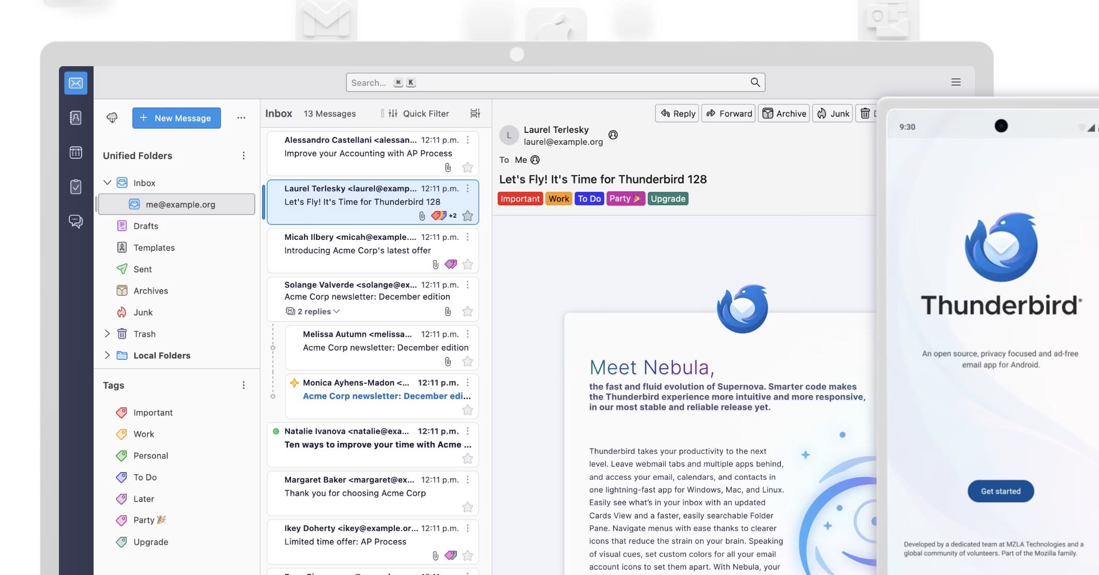Click the hamburger app menu icon

[x=956, y=82]
